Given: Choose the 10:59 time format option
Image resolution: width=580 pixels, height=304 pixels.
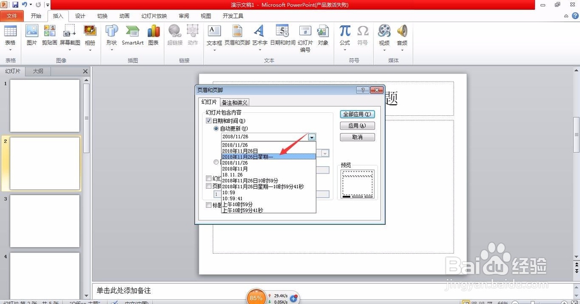Looking at the screenshot, I should (x=268, y=192).
